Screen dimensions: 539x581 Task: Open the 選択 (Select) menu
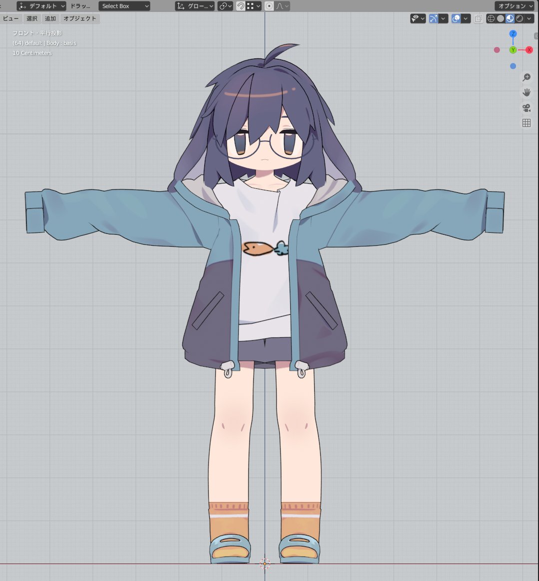click(32, 18)
